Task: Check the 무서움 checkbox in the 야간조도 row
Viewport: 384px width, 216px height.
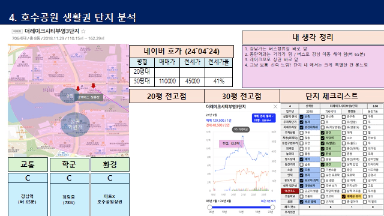Action: (x=365, y=191)
